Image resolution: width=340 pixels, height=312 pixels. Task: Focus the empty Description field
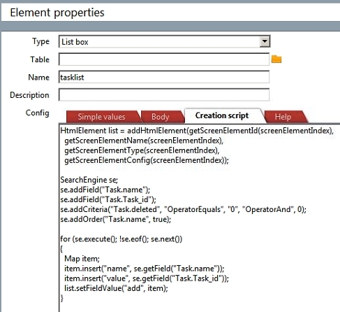click(x=164, y=95)
